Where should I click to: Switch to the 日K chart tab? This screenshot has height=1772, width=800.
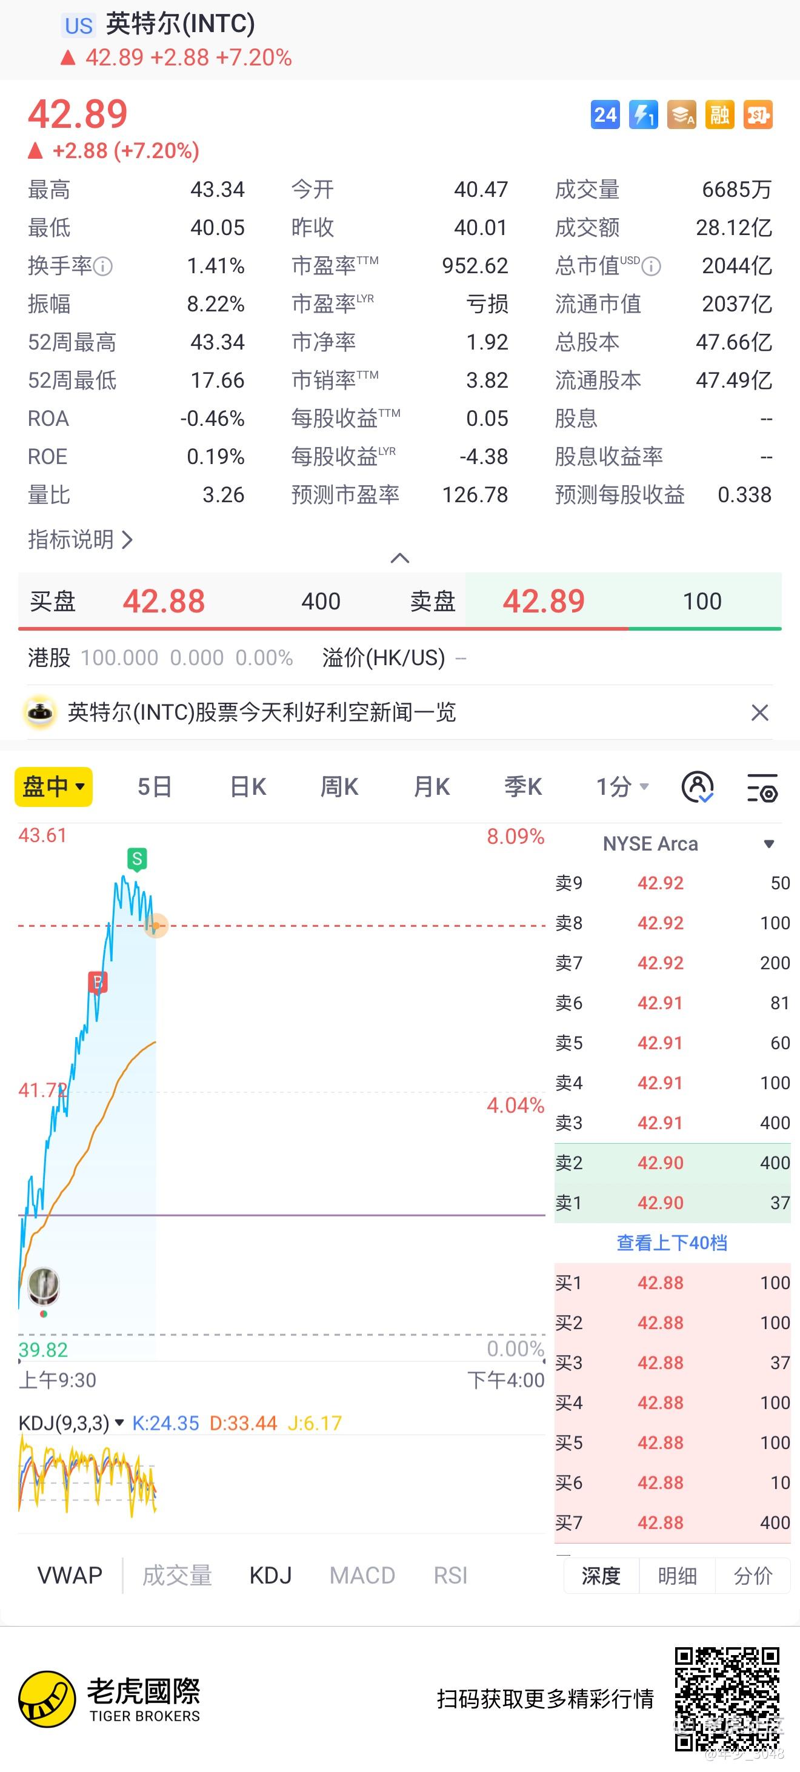click(x=248, y=786)
